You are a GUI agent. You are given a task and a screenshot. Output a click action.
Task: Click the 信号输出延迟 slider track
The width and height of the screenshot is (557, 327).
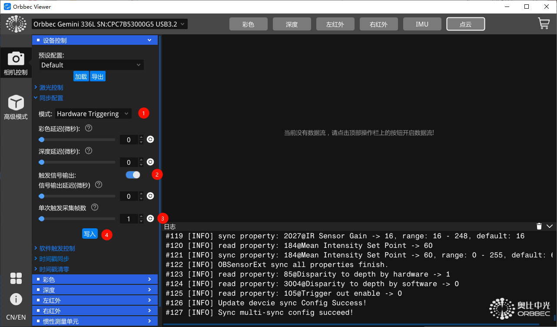pyautogui.click(x=77, y=196)
